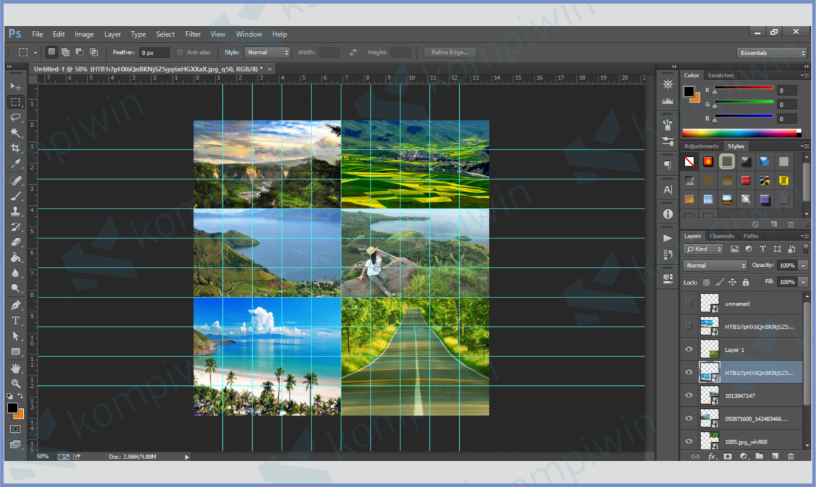The width and height of the screenshot is (816, 487).
Task: Select the Move tool
Action: click(x=16, y=87)
